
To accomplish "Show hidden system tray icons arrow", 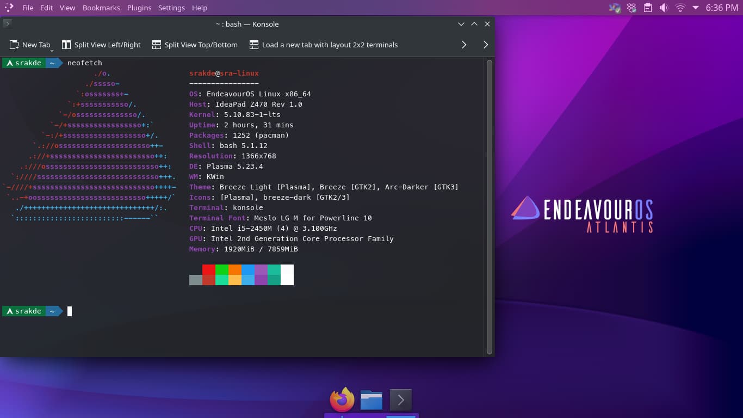I will coord(695,8).
